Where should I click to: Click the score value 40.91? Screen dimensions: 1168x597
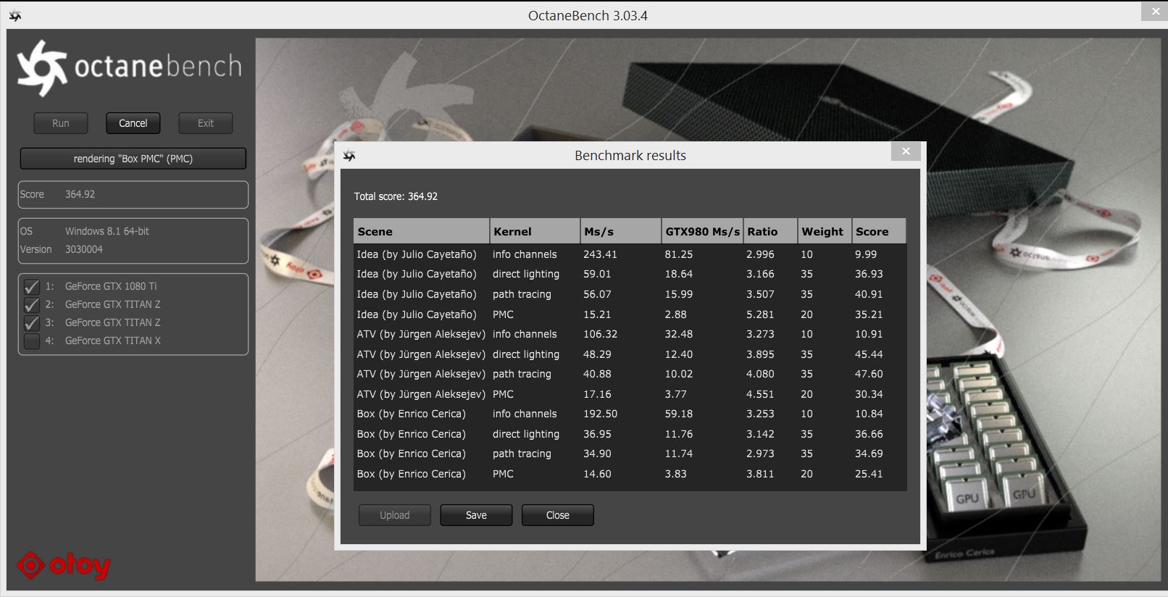click(x=869, y=294)
